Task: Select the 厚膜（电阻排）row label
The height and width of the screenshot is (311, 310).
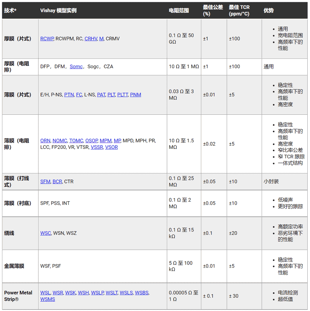Action: click(x=17, y=67)
